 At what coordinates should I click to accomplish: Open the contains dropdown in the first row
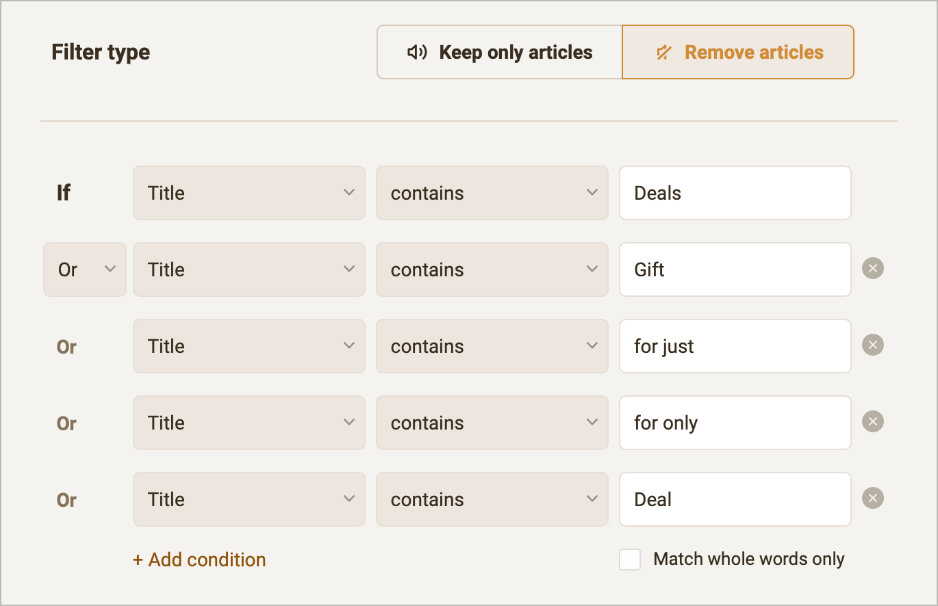click(492, 192)
